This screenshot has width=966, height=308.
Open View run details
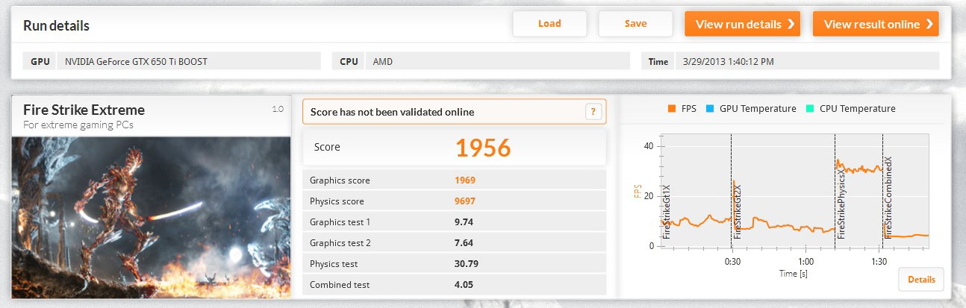click(x=742, y=24)
